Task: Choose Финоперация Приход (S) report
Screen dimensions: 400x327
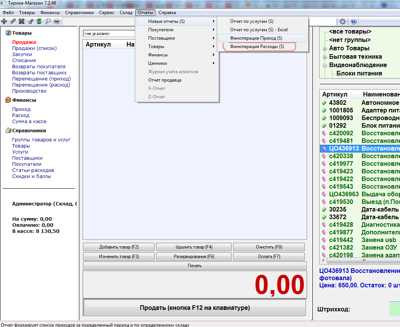Action: 262,38
